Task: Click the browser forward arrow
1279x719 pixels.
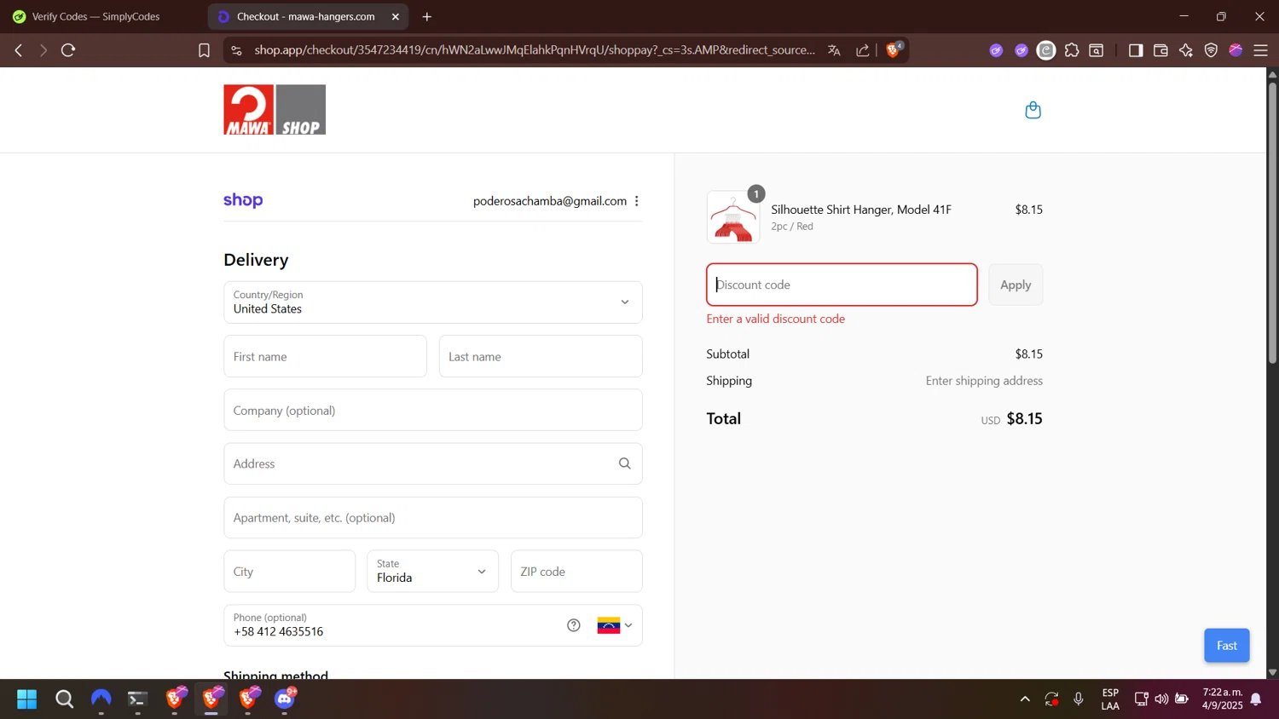Action: point(43,50)
